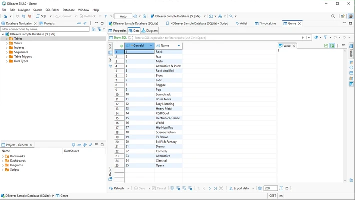Click the main toolbar search magnifier
Screen dimensions: 355x200
333,16
